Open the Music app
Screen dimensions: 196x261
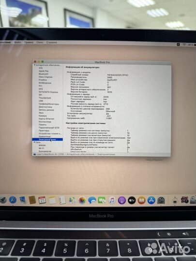click(112, 200)
